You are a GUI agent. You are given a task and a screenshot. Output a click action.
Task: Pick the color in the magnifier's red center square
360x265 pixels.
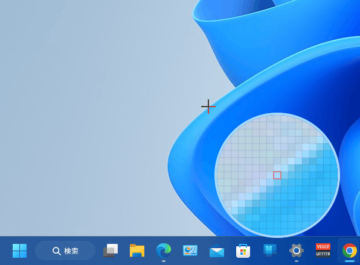[277, 175]
